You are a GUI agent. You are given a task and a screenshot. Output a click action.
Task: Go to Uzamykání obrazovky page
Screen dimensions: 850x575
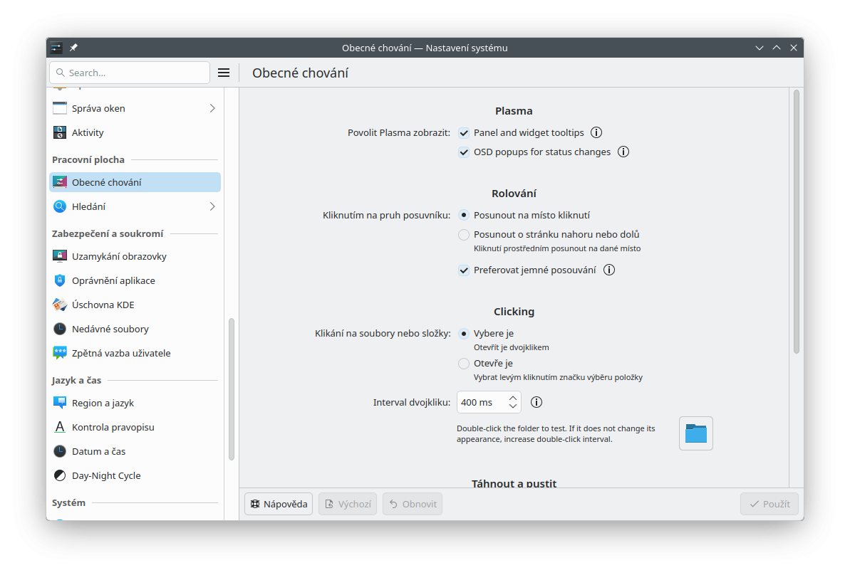[118, 256]
